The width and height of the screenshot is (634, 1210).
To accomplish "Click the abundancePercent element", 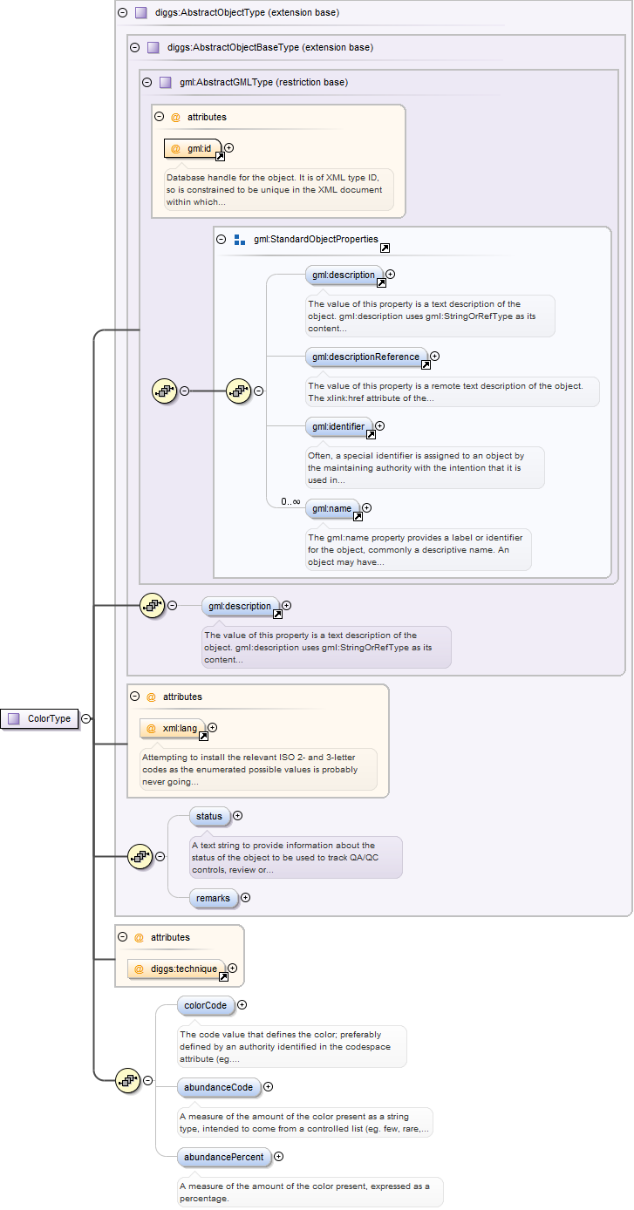I will pyautogui.click(x=222, y=1157).
